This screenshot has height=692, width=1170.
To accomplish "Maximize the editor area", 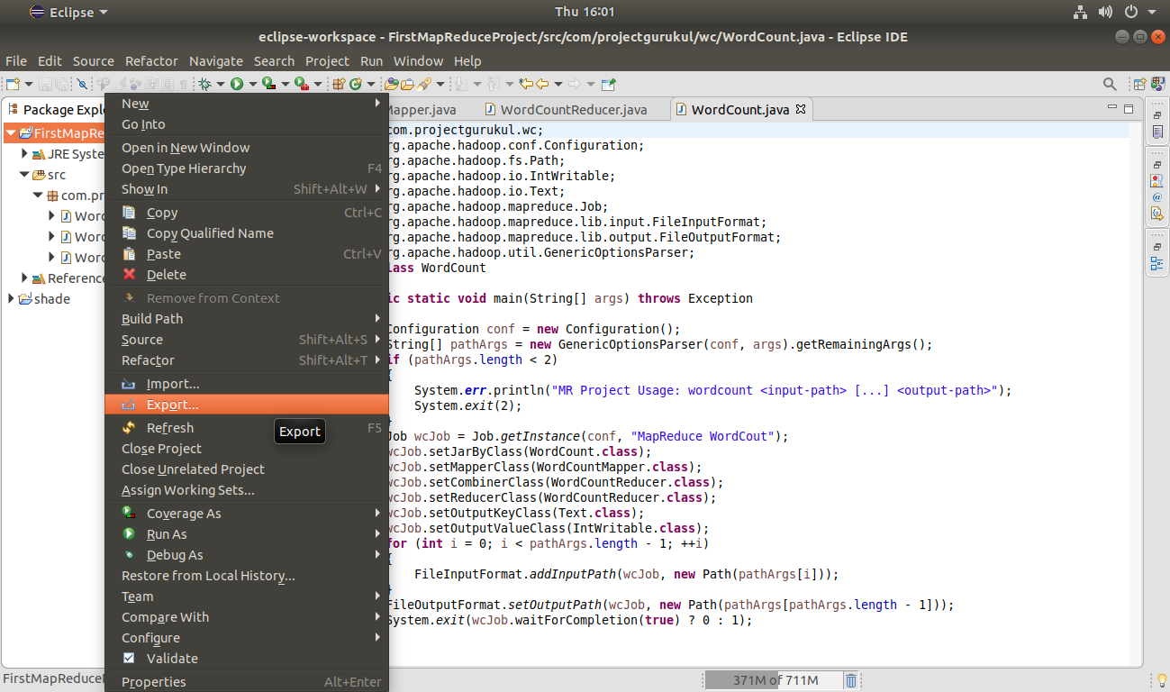I will tap(1128, 109).
